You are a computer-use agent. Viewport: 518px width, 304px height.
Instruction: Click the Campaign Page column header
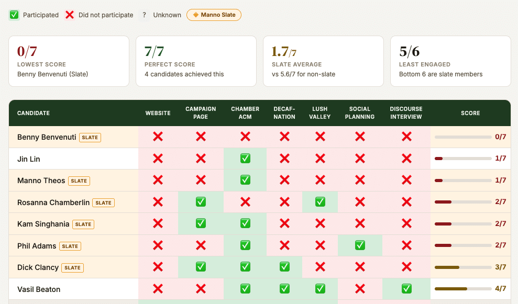click(x=201, y=113)
